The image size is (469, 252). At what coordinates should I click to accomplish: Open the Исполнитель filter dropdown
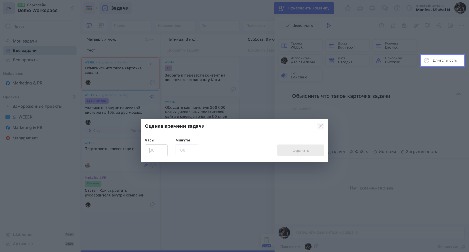point(175,25)
